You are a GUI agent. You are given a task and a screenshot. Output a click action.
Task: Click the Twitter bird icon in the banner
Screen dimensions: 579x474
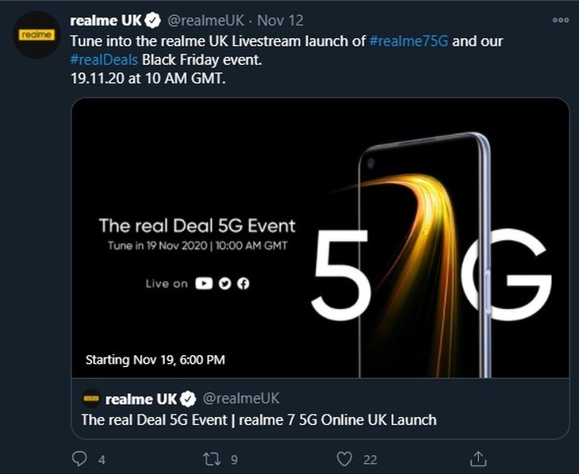tap(224, 284)
